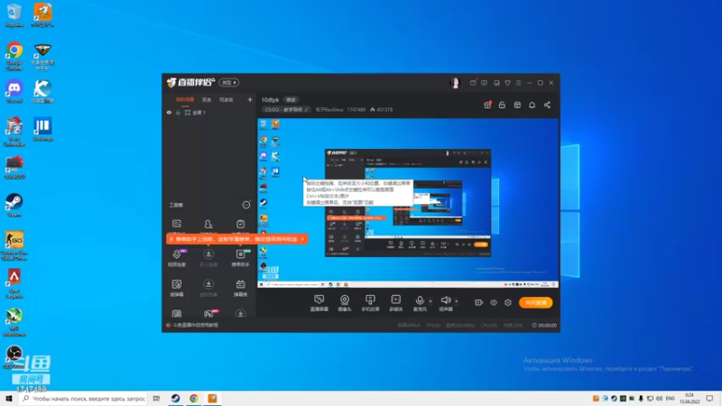Click the first toolbox icon in top row
The width and height of the screenshot is (722, 406).
point(177,225)
